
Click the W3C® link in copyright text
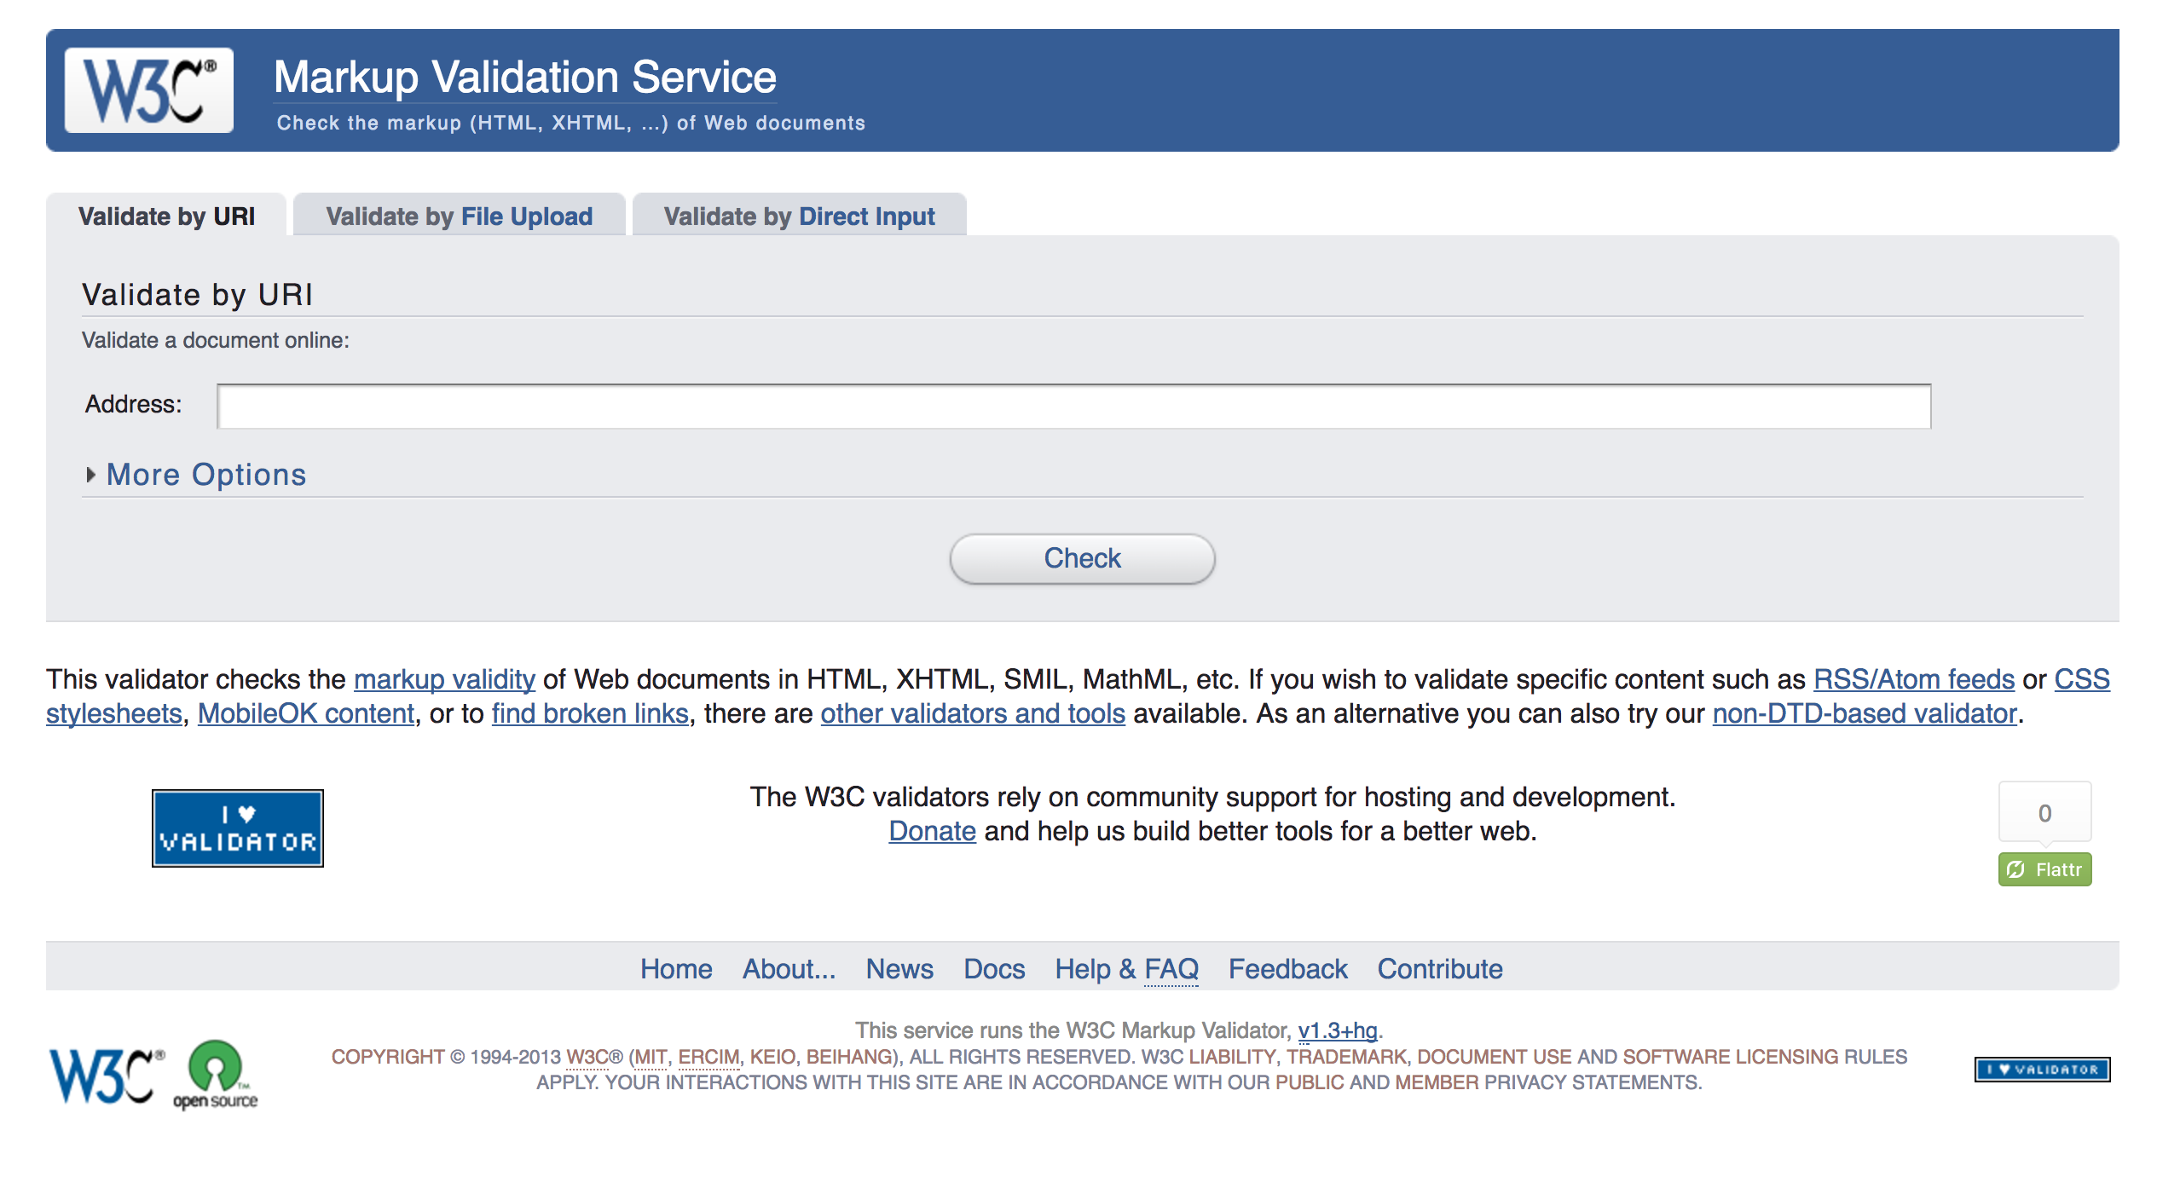[x=595, y=1057]
